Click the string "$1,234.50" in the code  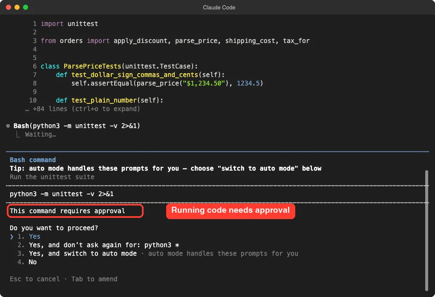click(204, 83)
